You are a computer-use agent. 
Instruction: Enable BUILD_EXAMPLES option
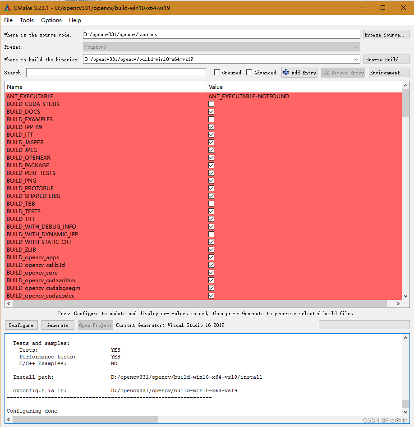211,119
